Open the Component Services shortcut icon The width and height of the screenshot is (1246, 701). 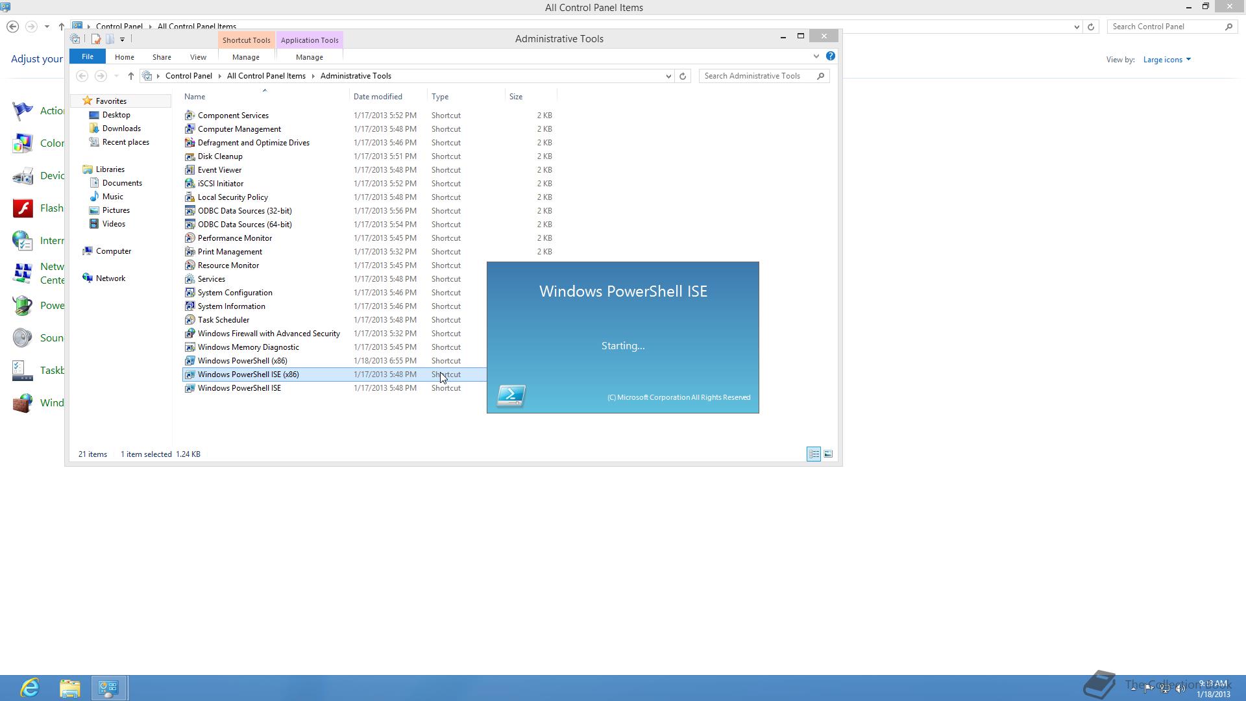(189, 116)
